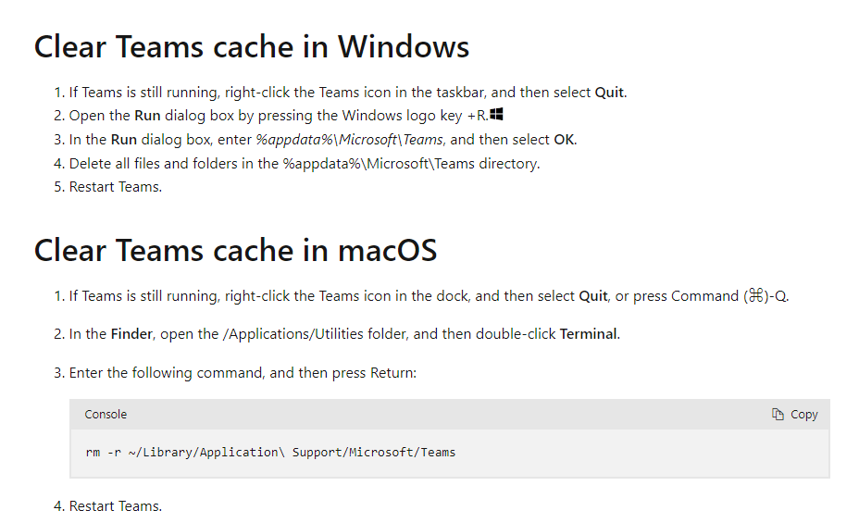This screenshot has width=859, height=523.
Task: Click the bold Finder text
Action: point(131,334)
